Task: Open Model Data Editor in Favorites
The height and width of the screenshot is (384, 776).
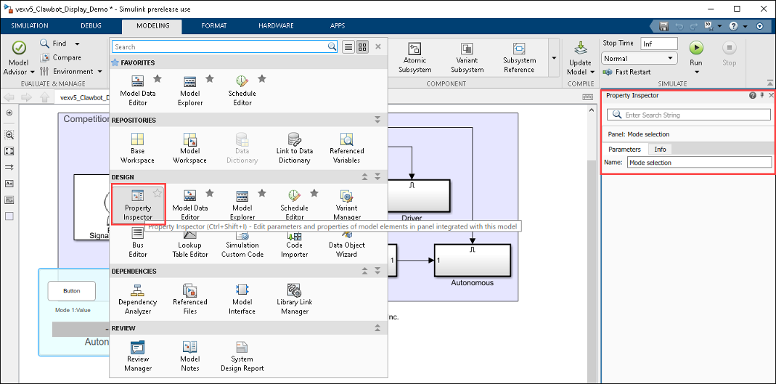Action: coord(138,91)
